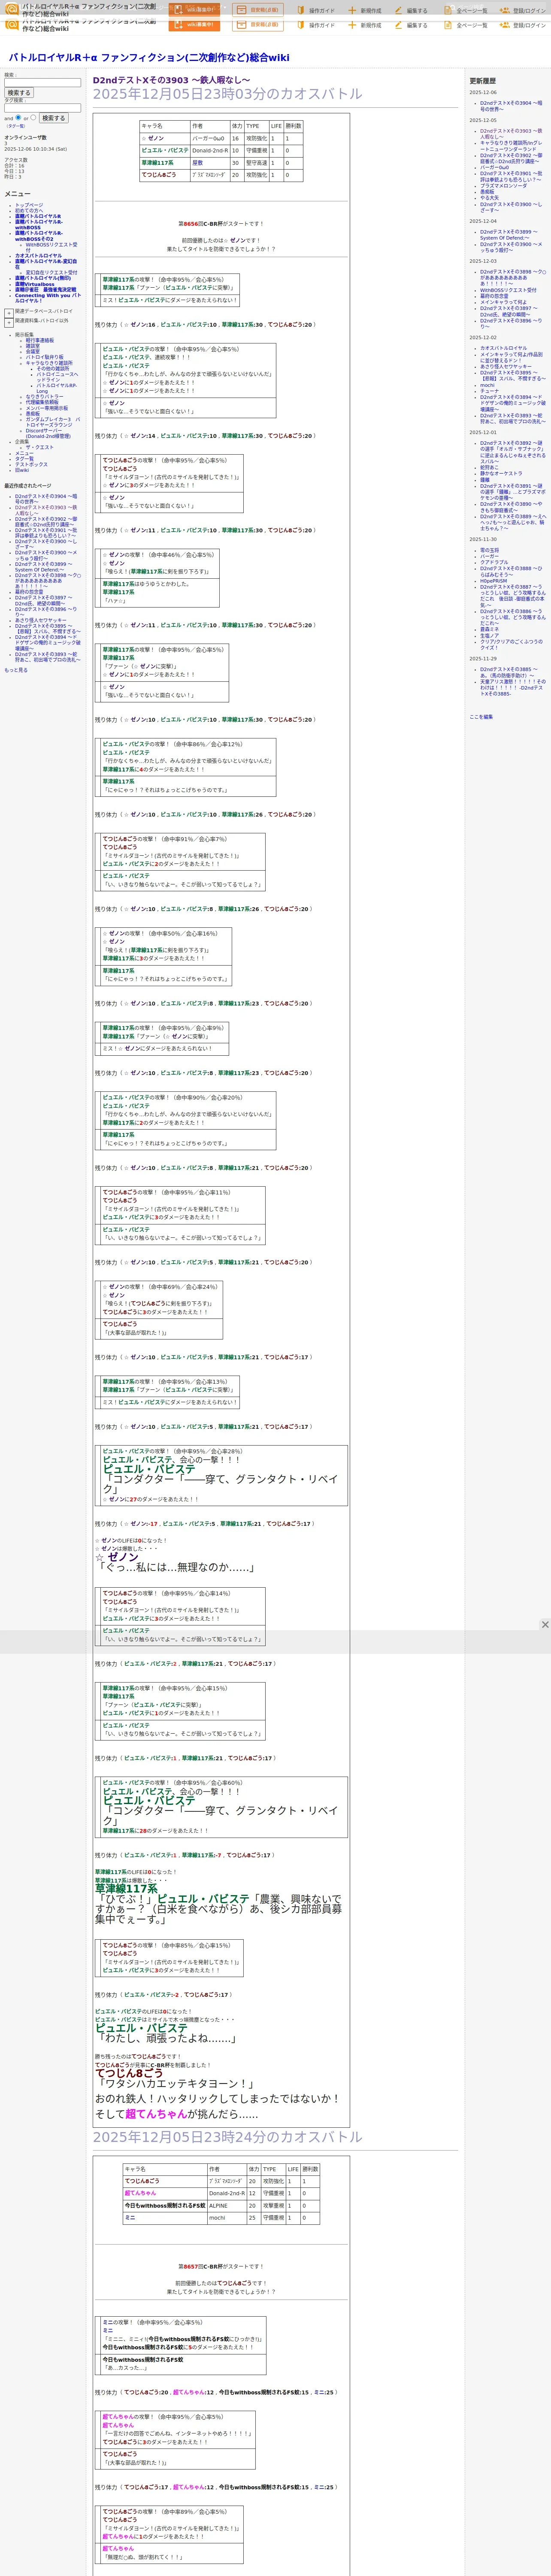Open 静かなオーケストラ history link
This screenshot has height=2576, width=551.
(x=501, y=474)
